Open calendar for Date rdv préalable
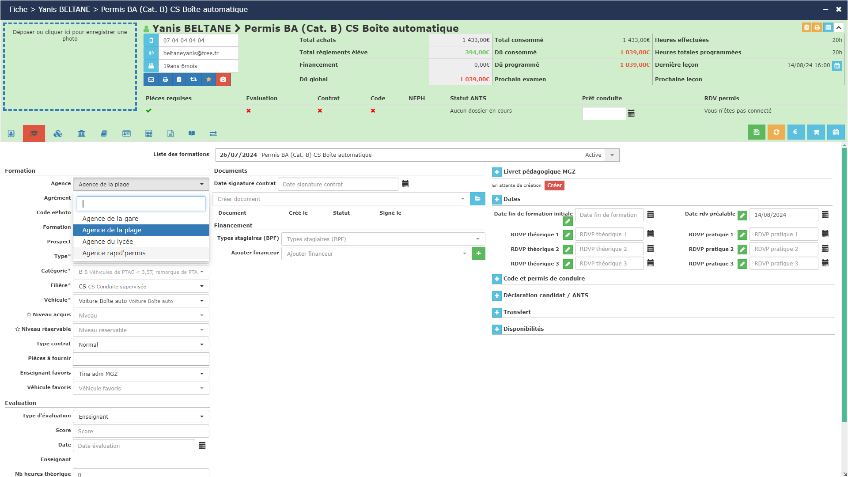 tap(825, 215)
